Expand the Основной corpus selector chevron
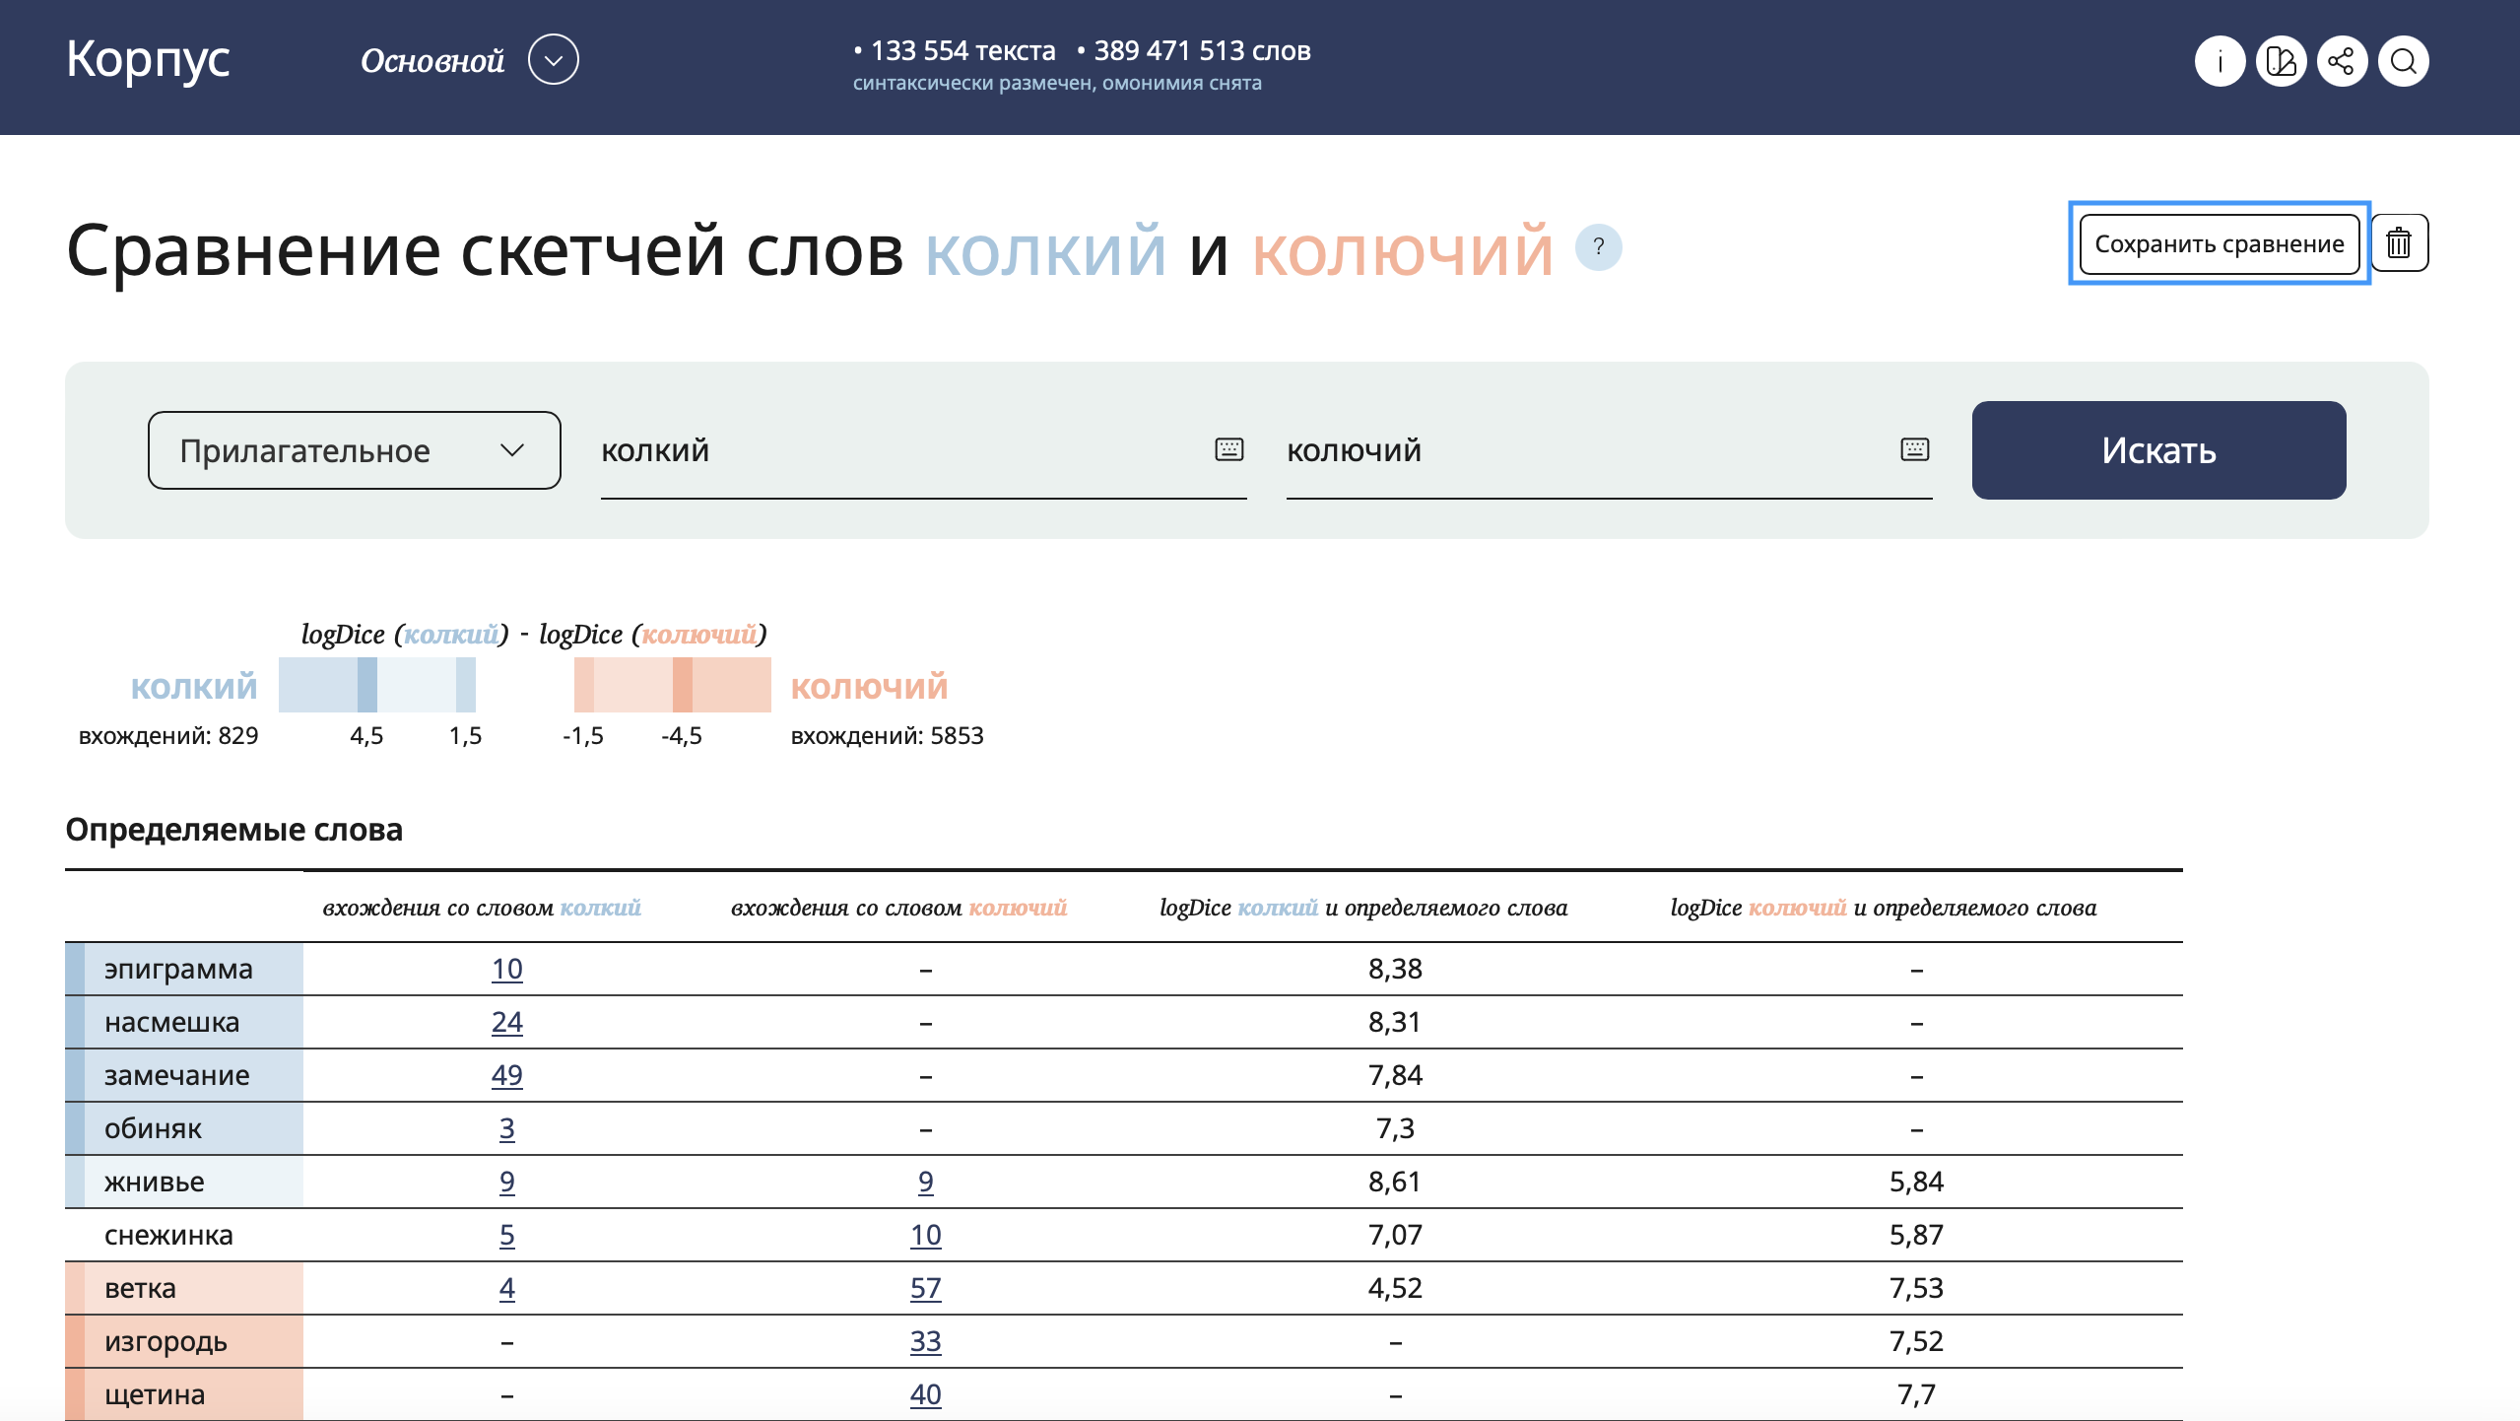The image size is (2520, 1421). [x=553, y=60]
